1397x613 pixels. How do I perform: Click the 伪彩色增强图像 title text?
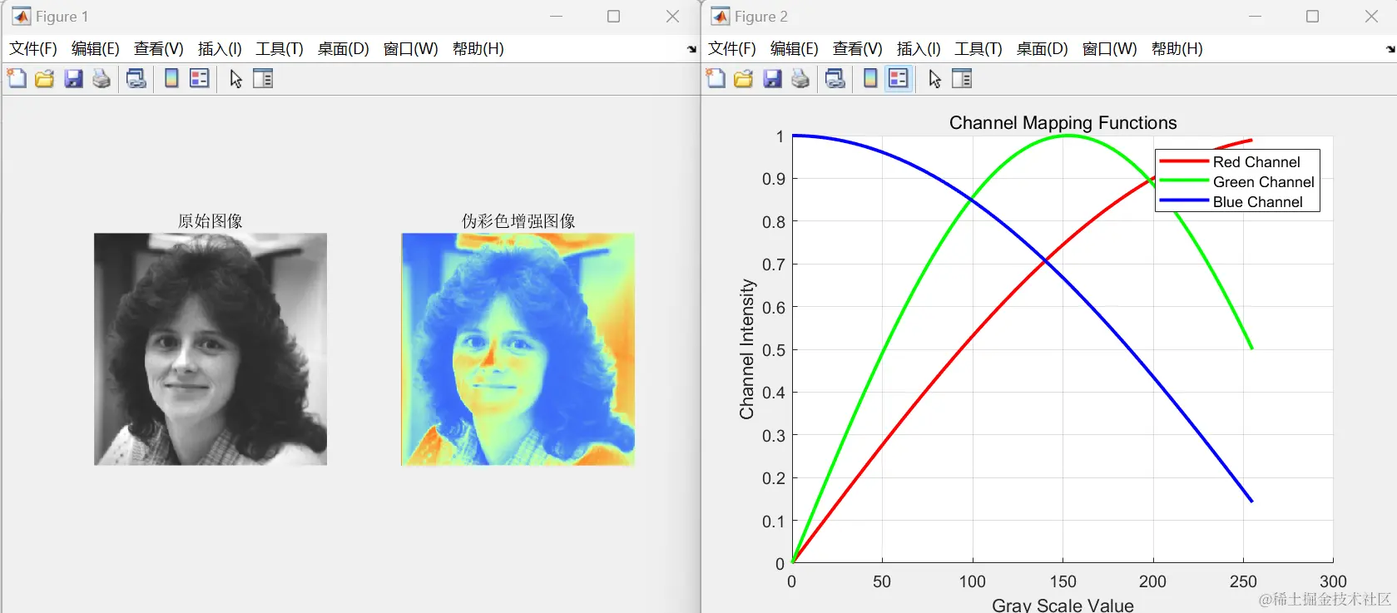[x=518, y=221]
